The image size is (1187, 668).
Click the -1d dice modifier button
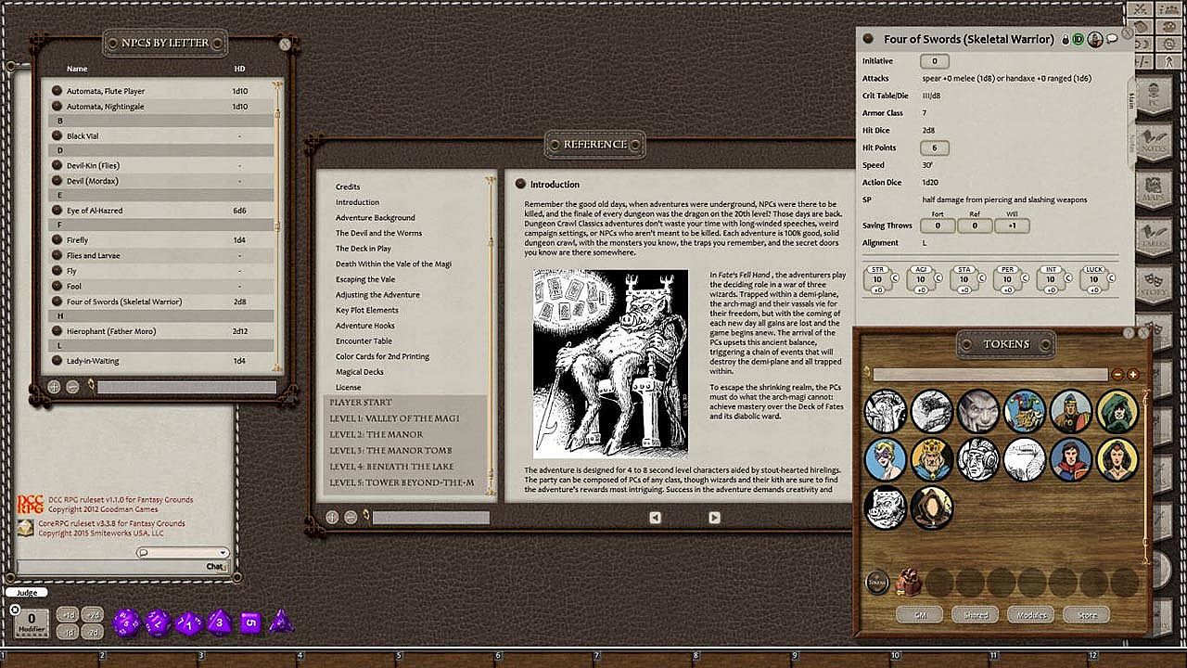[67, 631]
